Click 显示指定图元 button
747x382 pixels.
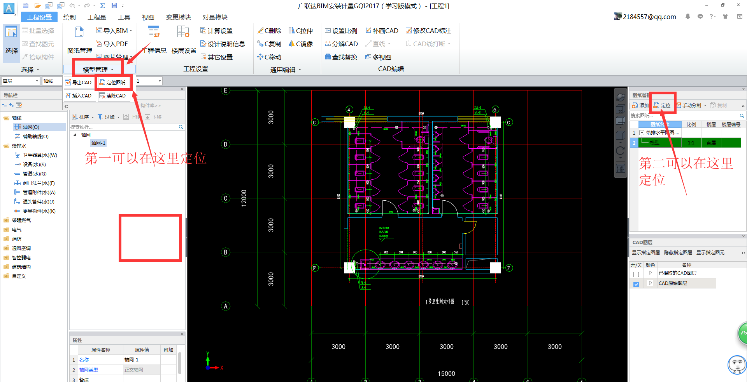click(x=710, y=253)
